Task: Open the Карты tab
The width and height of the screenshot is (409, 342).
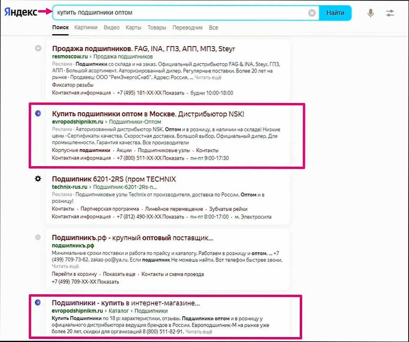Action: coord(133,28)
